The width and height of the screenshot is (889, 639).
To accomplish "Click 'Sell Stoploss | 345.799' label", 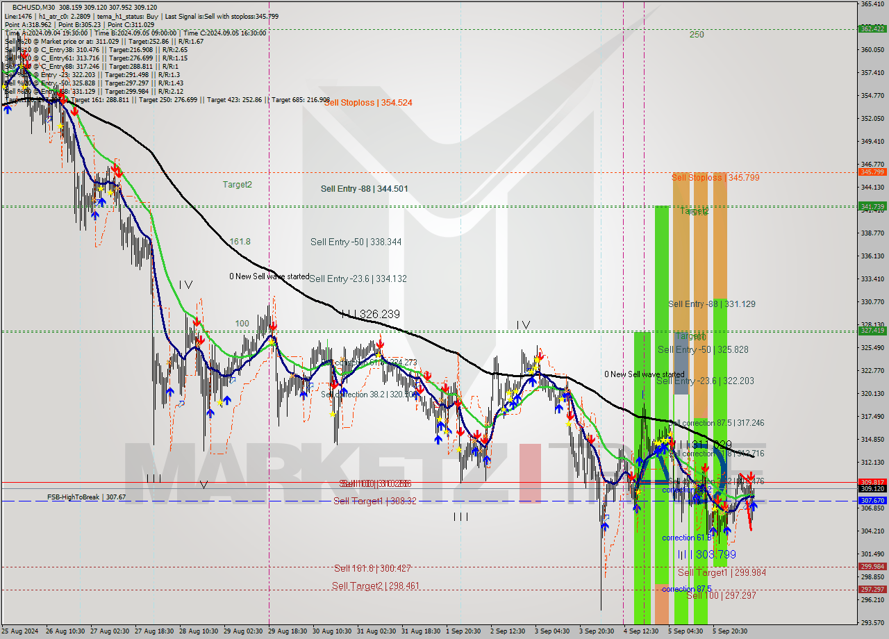I will (715, 178).
